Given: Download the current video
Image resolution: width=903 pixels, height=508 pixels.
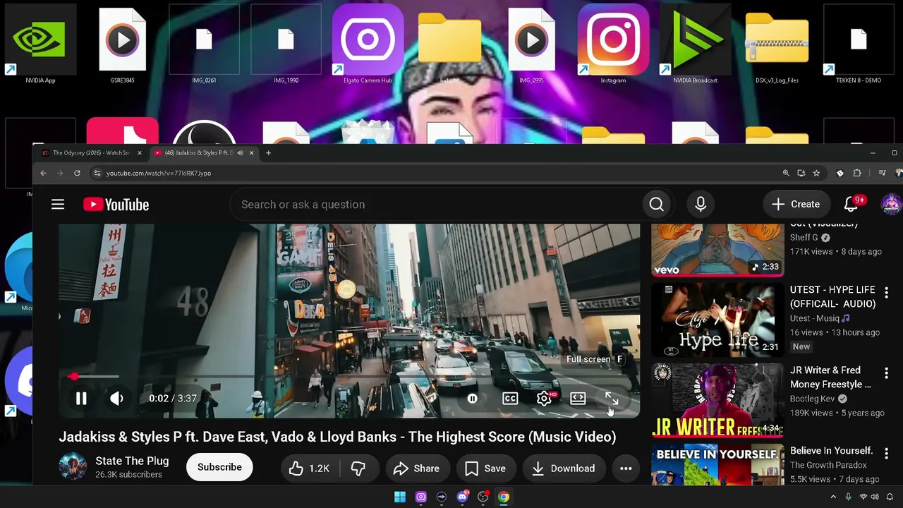Looking at the screenshot, I should click(563, 468).
